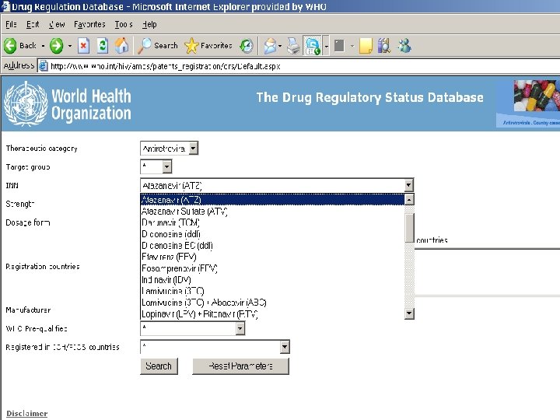Select Didanosine (ddI) option
Image resolution: width=560 pixels, height=420 pixels.
(x=272, y=234)
